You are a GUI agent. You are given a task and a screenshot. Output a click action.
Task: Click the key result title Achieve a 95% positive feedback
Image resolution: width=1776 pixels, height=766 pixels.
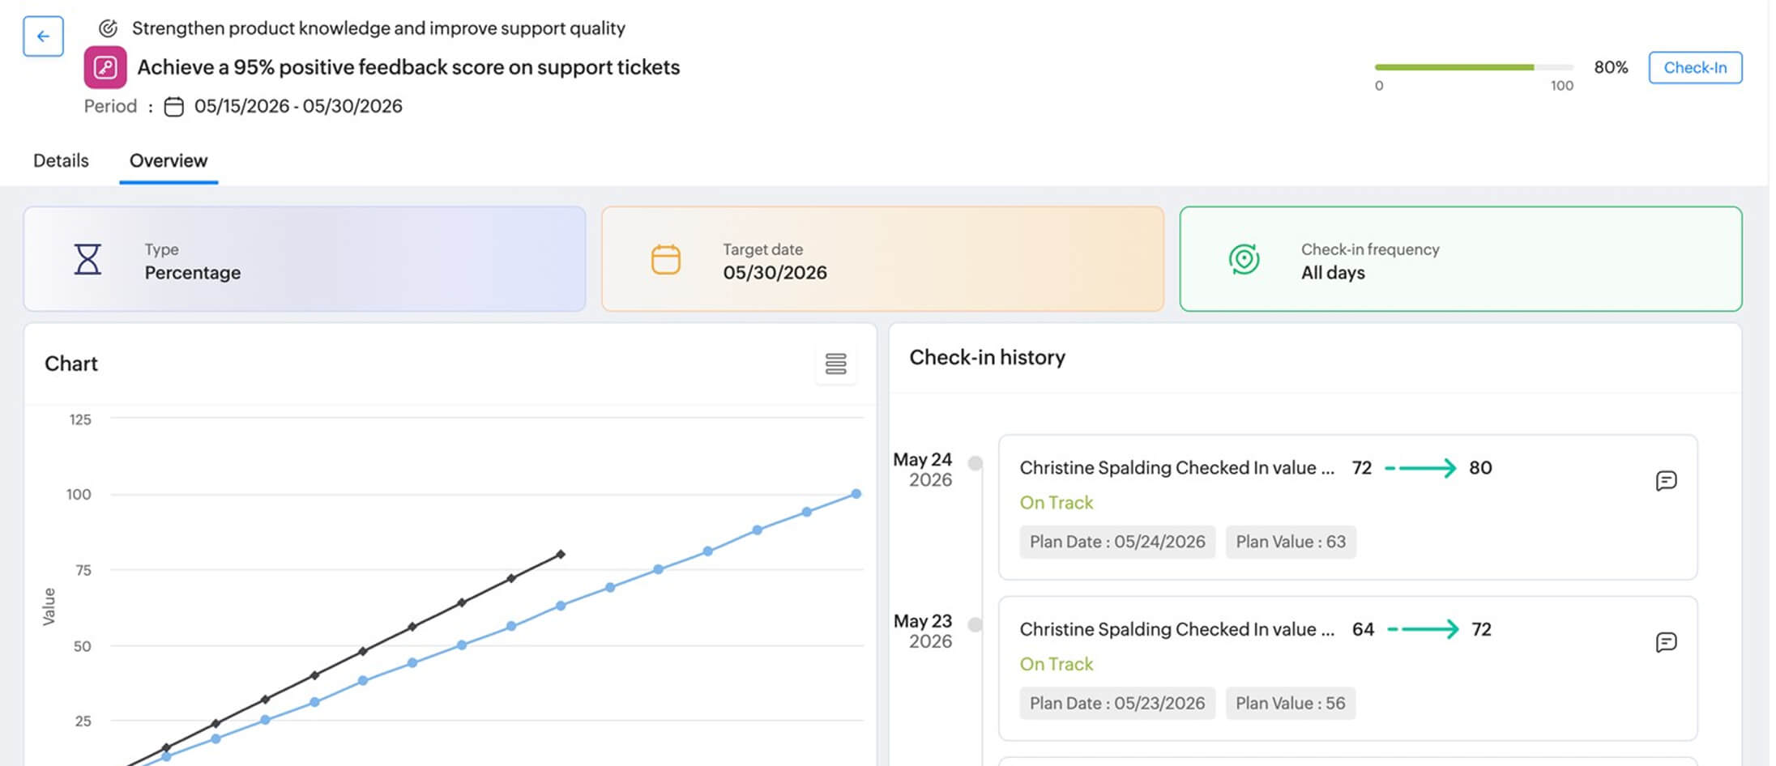(408, 67)
